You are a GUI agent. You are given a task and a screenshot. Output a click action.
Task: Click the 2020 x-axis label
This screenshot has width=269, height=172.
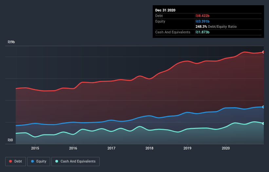[226, 148]
